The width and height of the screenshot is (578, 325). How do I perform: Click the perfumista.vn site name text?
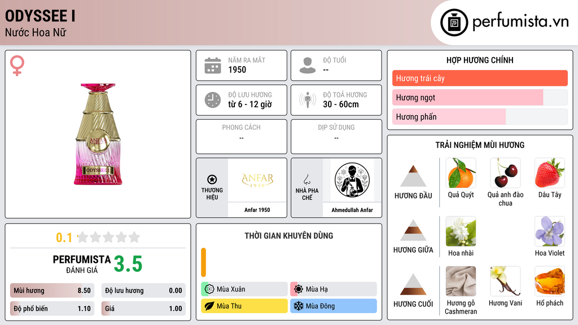tap(520, 22)
